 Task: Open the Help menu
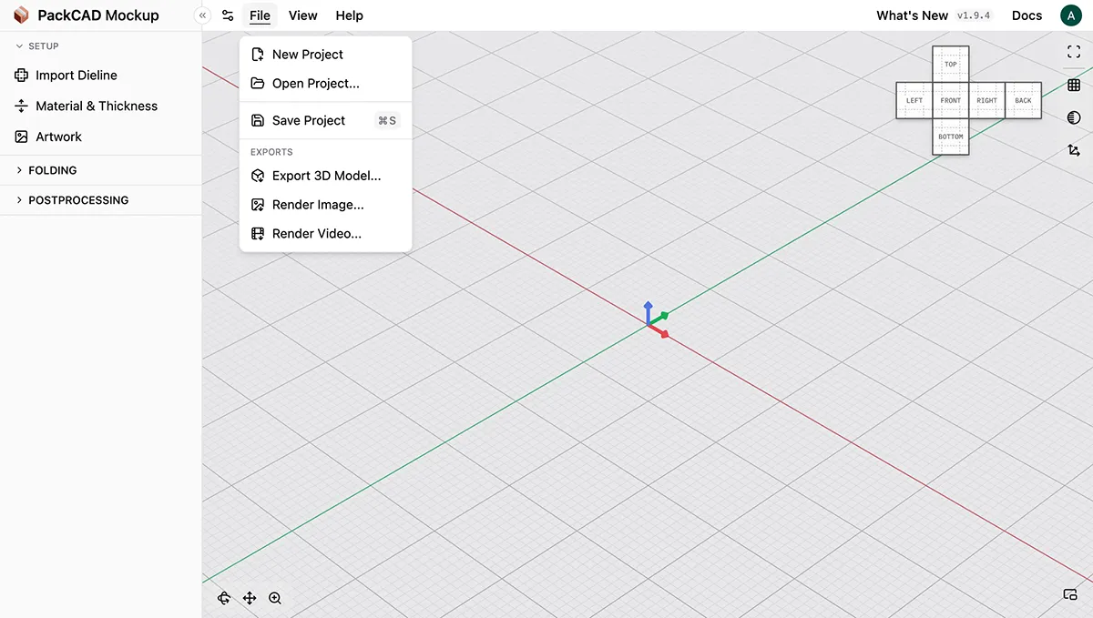[349, 15]
